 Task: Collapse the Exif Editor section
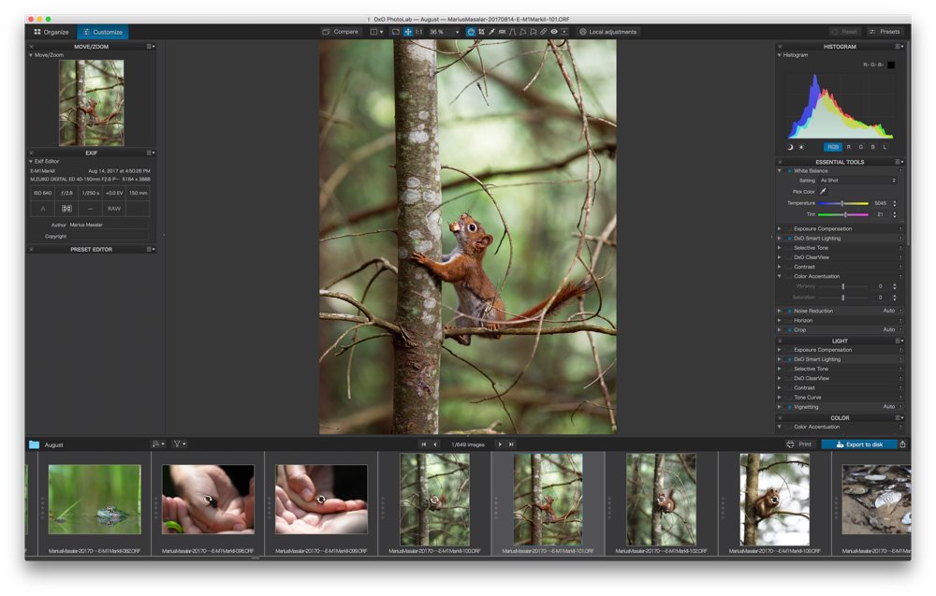[31, 161]
